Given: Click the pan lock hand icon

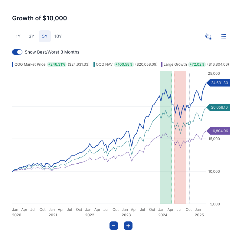Looking at the screenshot, I should click(208, 36).
